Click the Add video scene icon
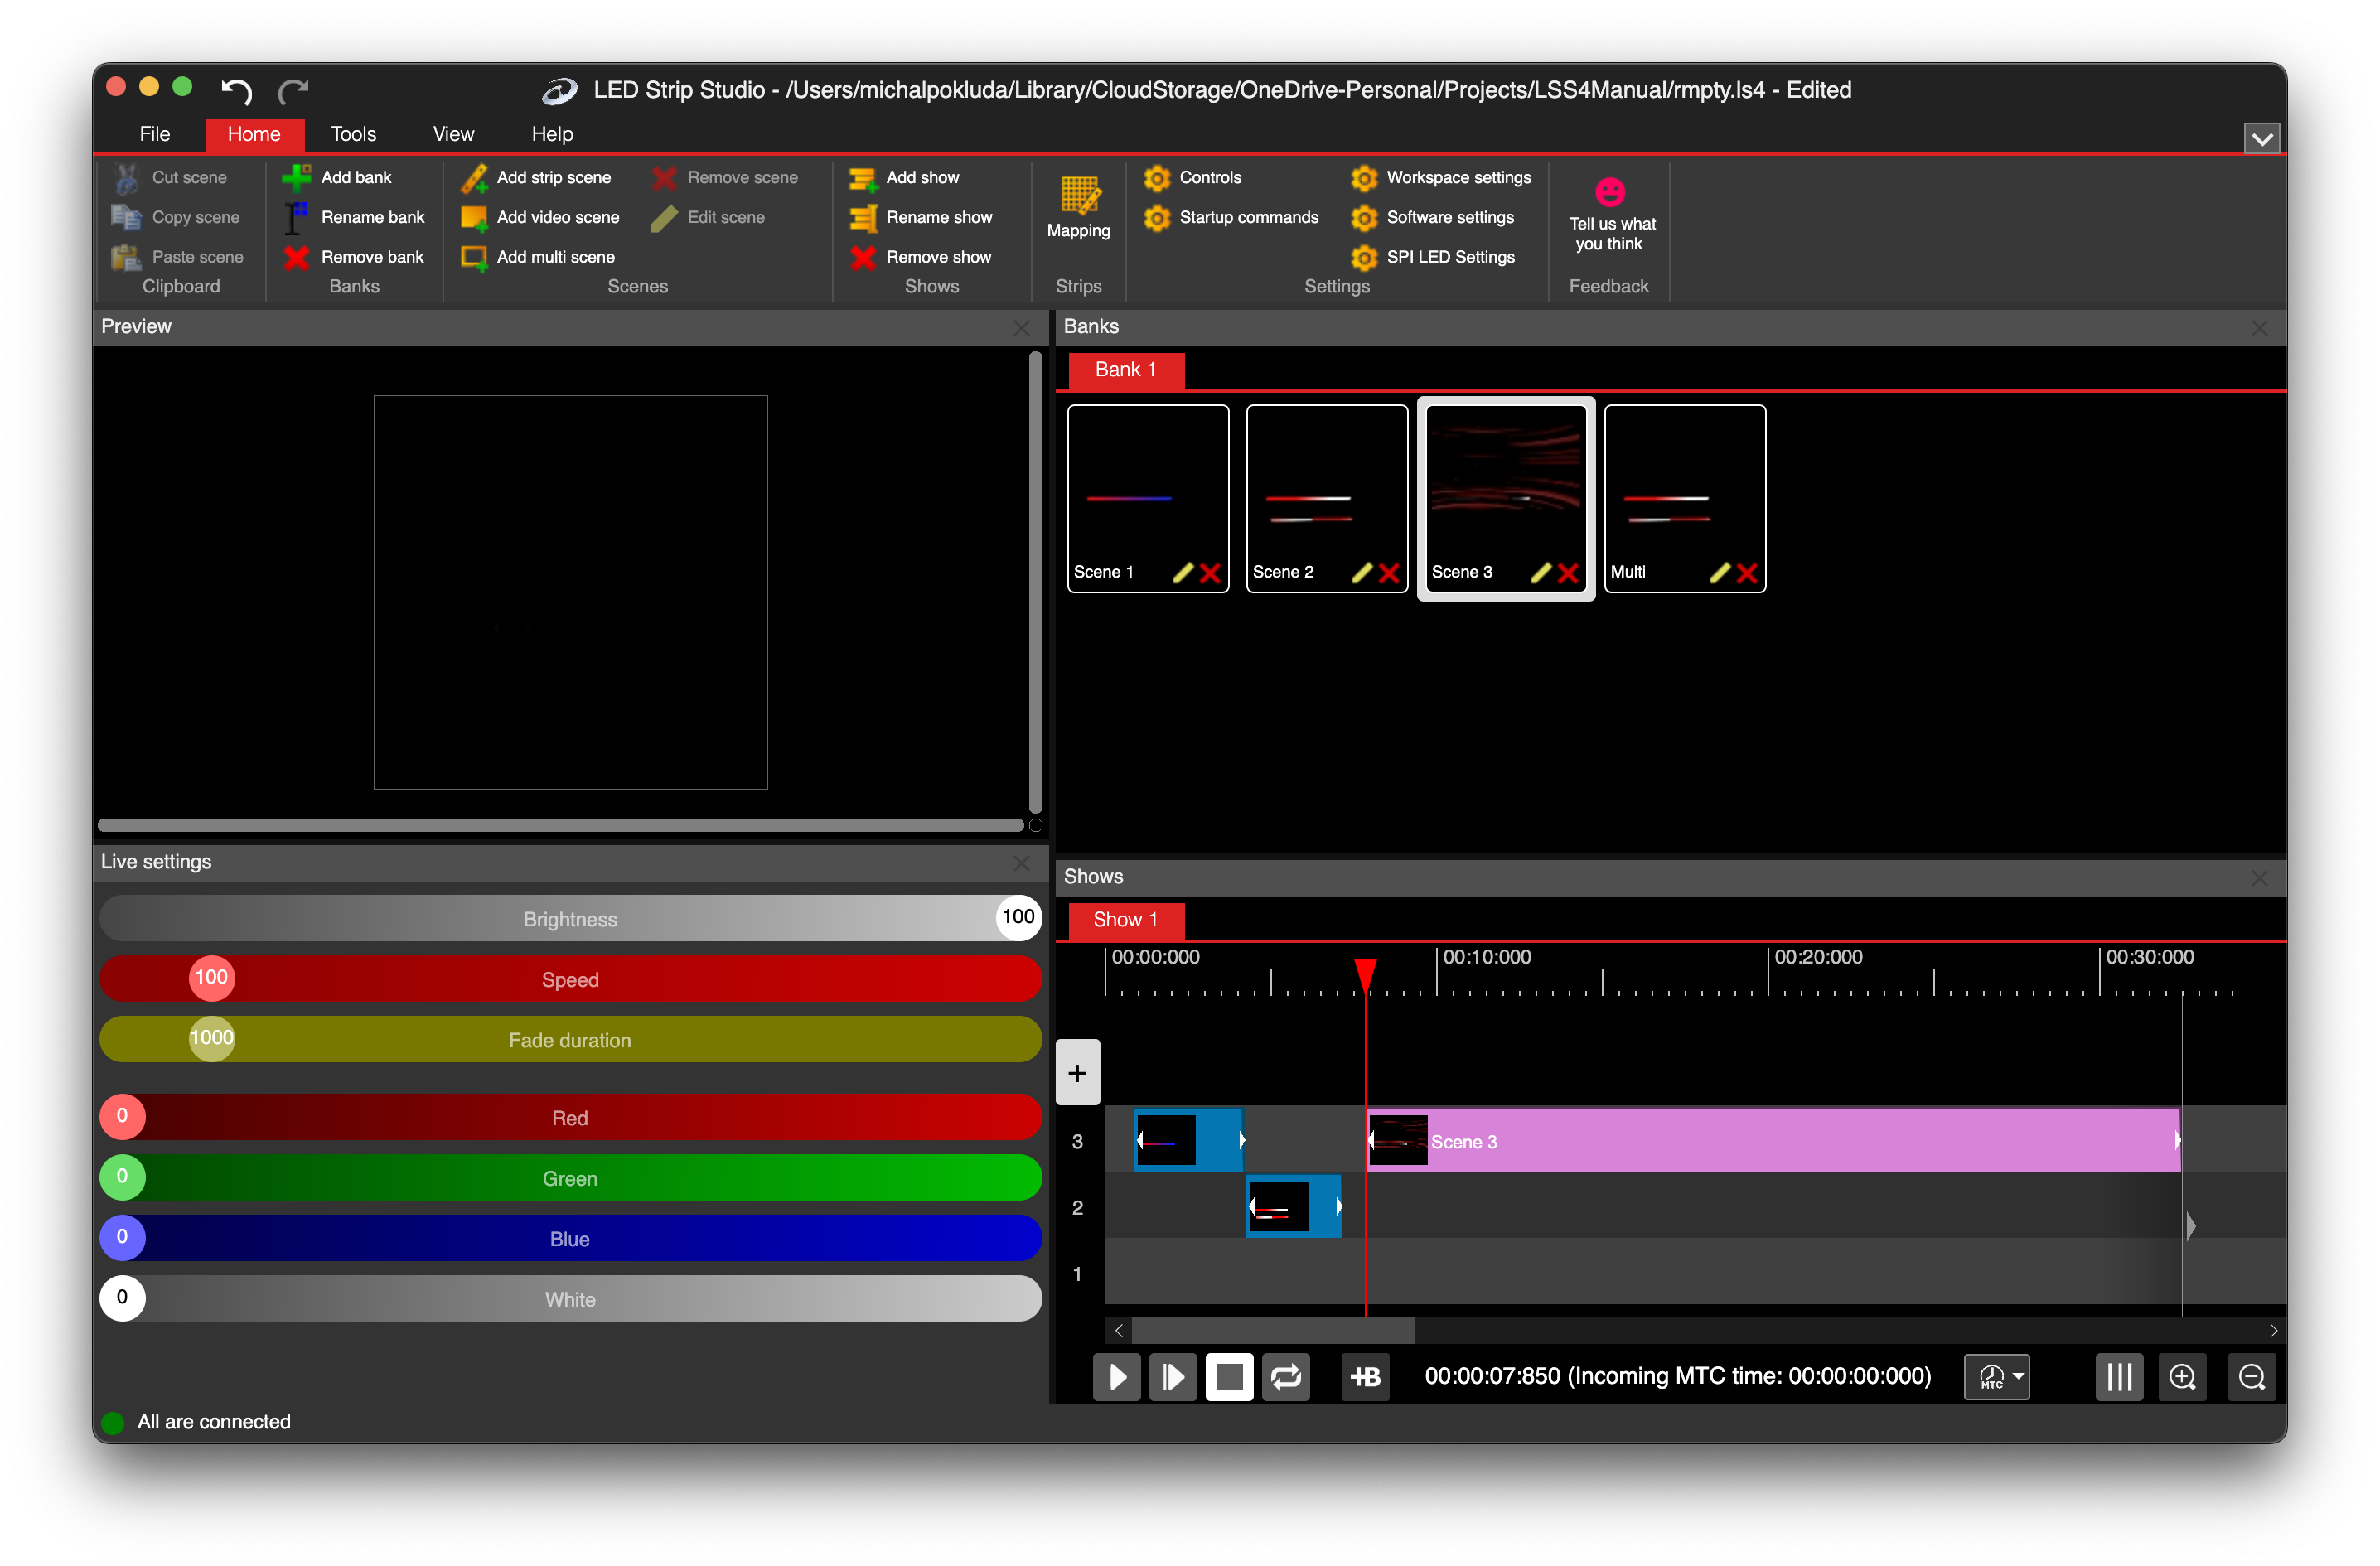The image size is (2380, 1566). pyautogui.click(x=474, y=217)
